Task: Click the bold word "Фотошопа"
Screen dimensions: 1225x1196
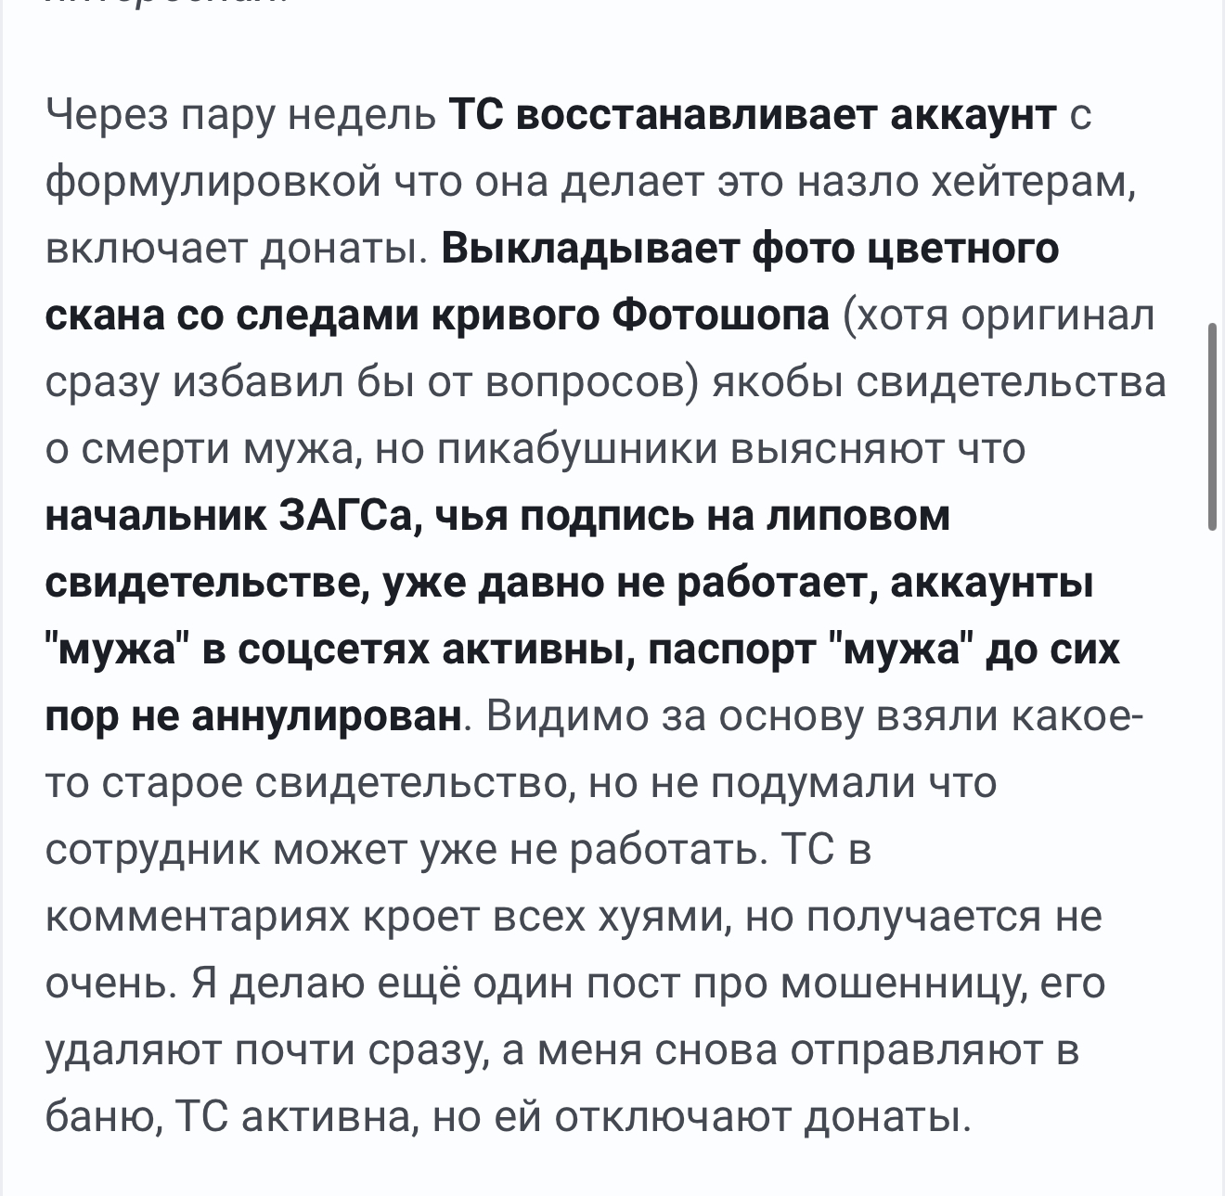Action: click(721, 315)
